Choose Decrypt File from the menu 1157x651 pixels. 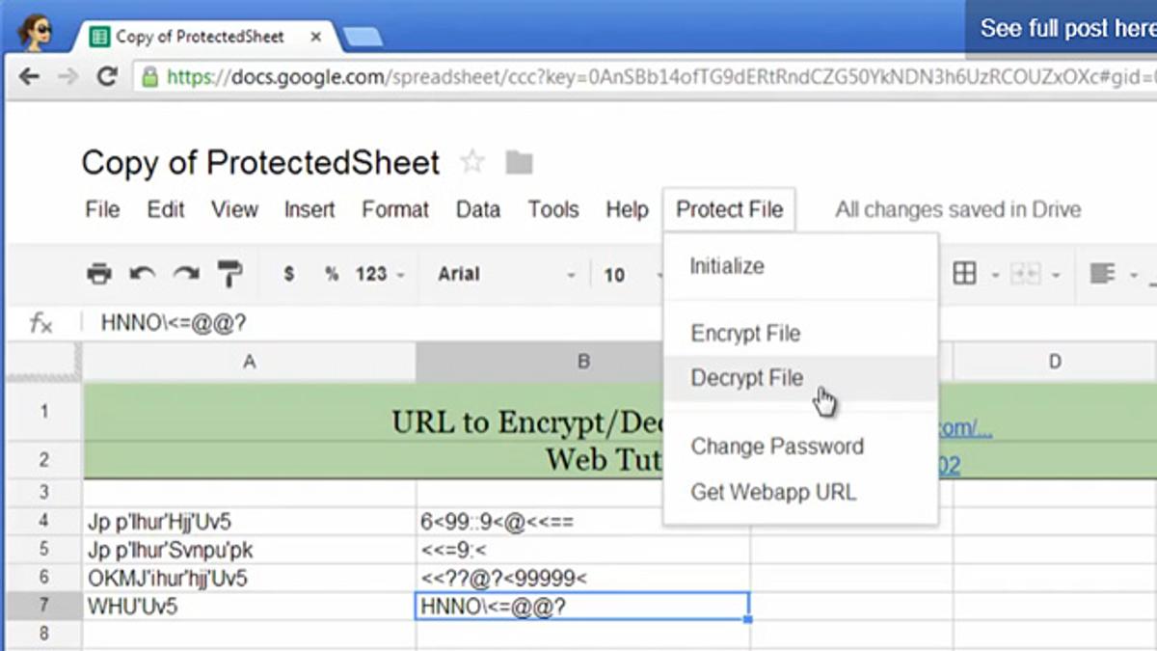coord(747,378)
